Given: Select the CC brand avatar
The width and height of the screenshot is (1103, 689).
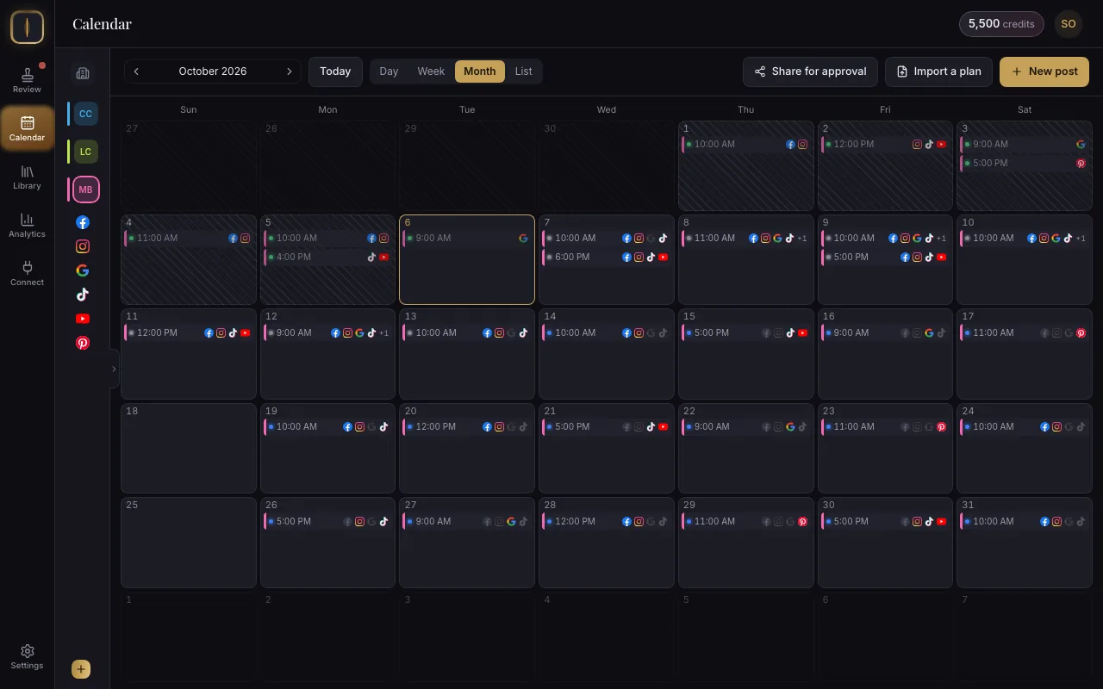Looking at the screenshot, I should click(x=85, y=114).
